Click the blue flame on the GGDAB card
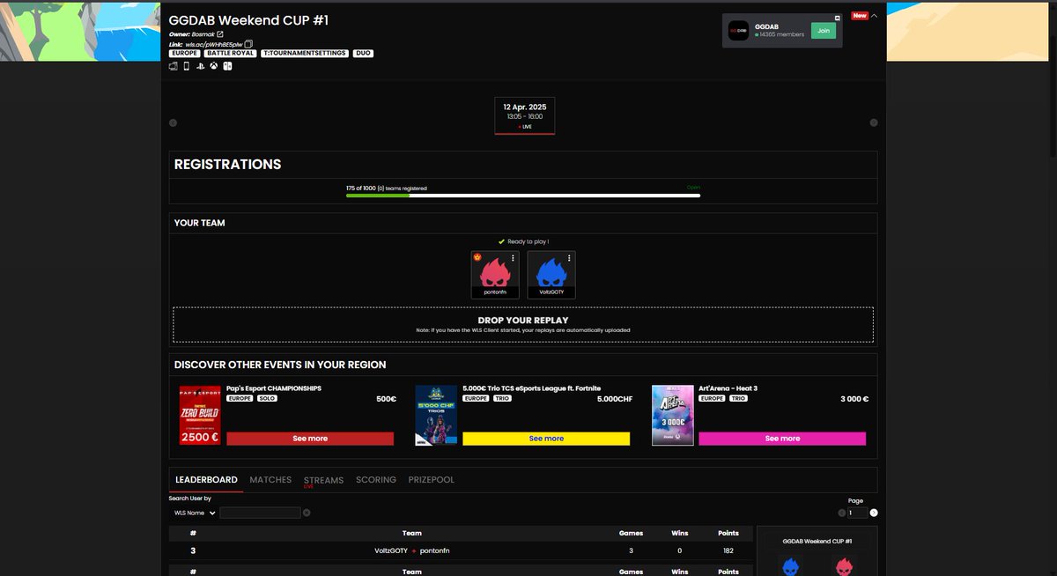 [x=790, y=565]
